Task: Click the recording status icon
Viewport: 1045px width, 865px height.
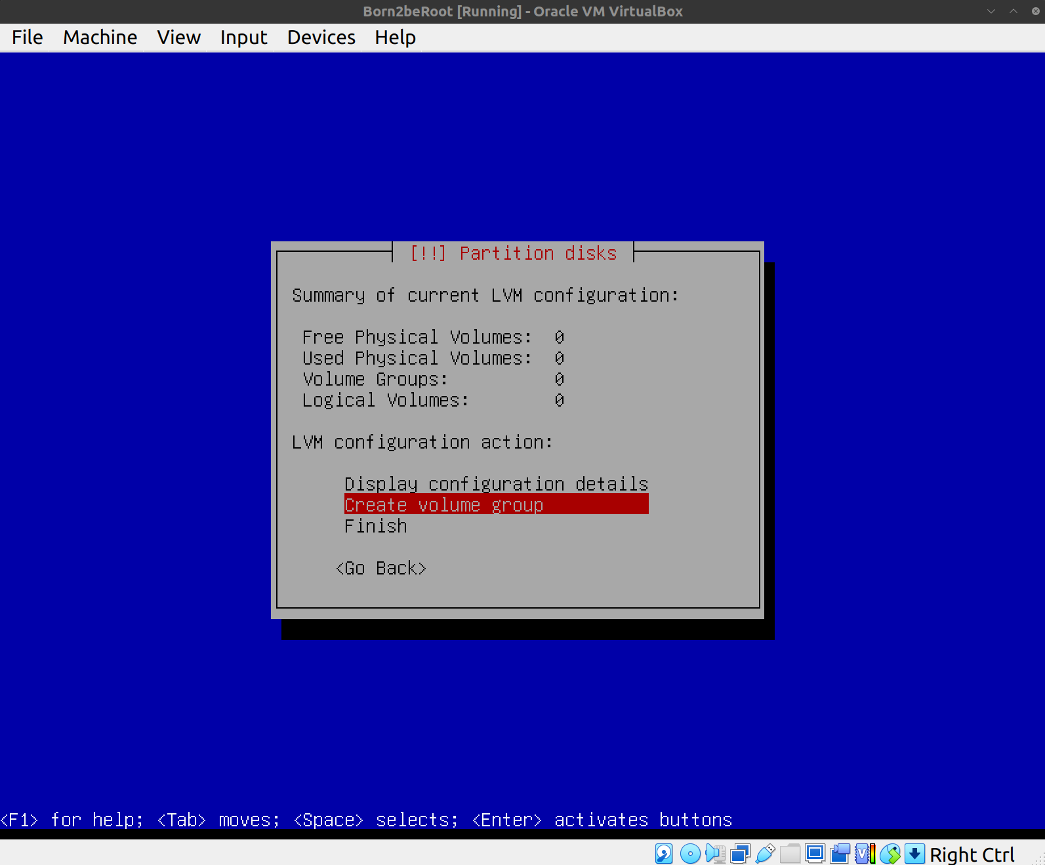Action: pos(840,854)
